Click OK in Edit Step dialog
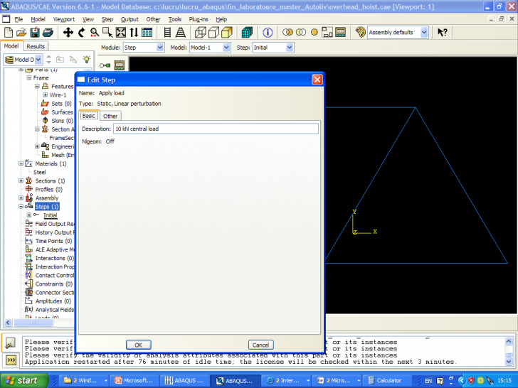518x388 pixels. click(138, 345)
